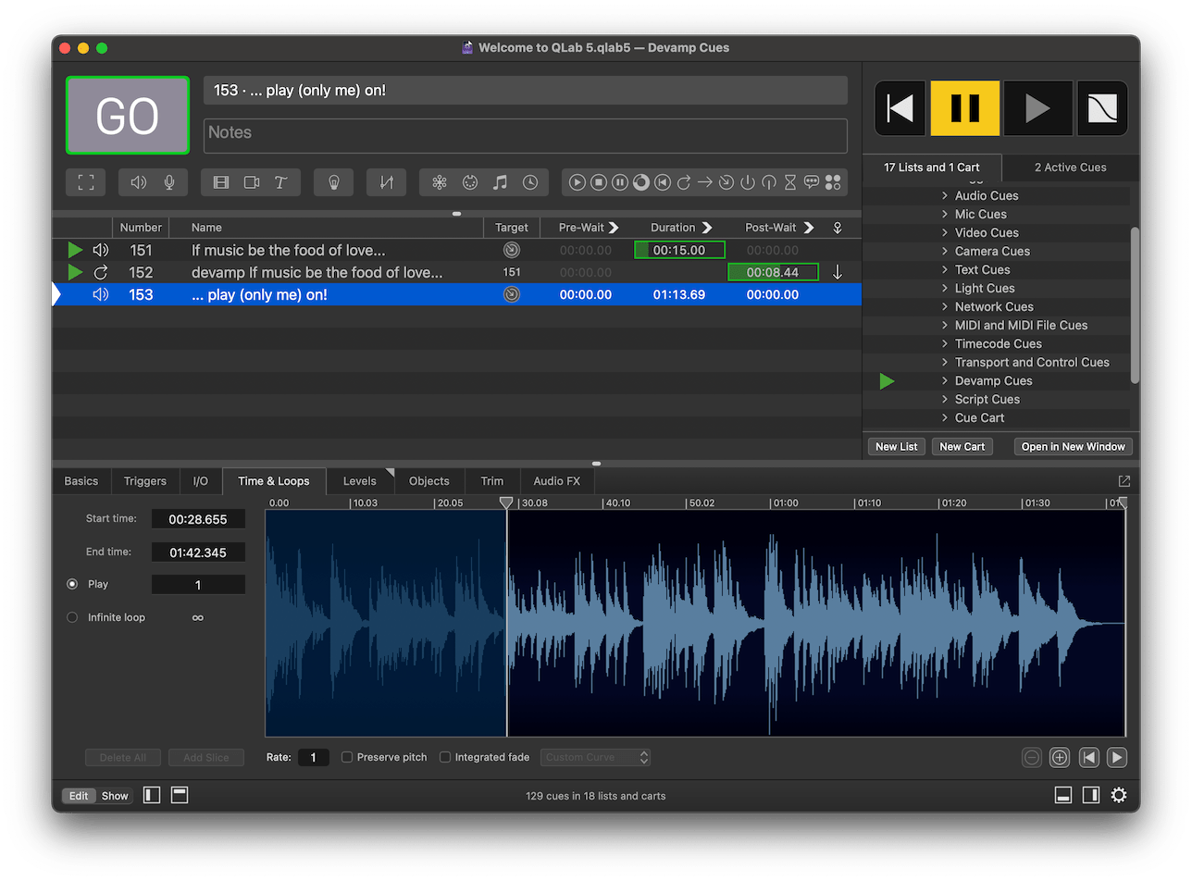Create a Text cue using the T icon
The image size is (1192, 881).
tap(280, 181)
